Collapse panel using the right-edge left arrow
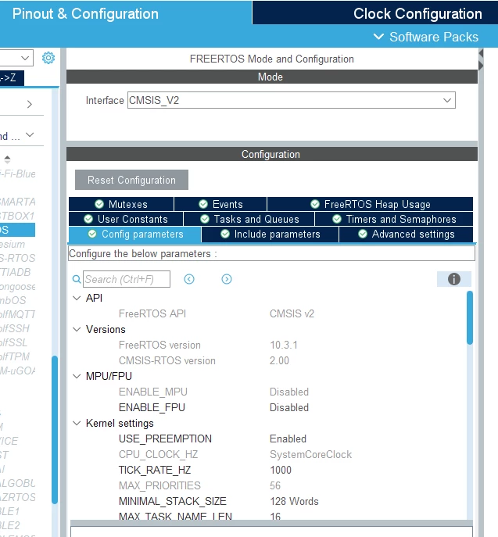The image size is (498, 537). pos(482,53)
